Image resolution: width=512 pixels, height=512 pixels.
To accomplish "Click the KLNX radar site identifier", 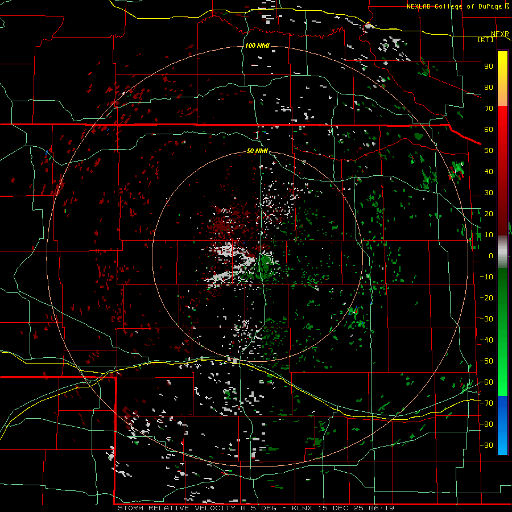I will [x=302, y=508].
